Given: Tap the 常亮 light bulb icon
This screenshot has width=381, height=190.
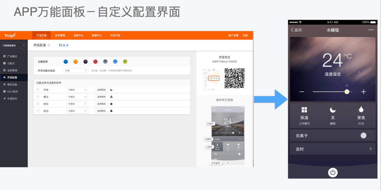Looking at the screenshot, I should coord(361,110).
